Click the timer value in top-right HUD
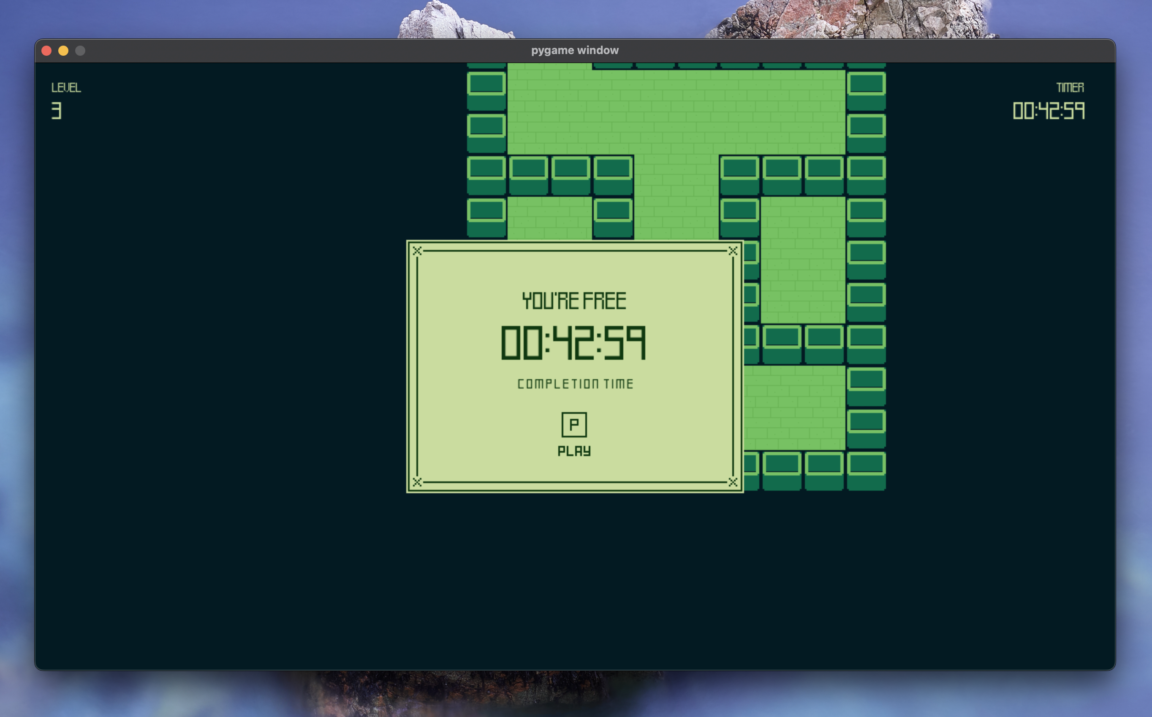The width and height of the screenshot is (1152, 717). (x=1048, y=111)
